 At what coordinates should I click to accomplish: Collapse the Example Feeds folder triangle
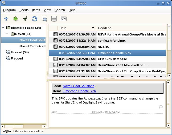tap(3, 27)
